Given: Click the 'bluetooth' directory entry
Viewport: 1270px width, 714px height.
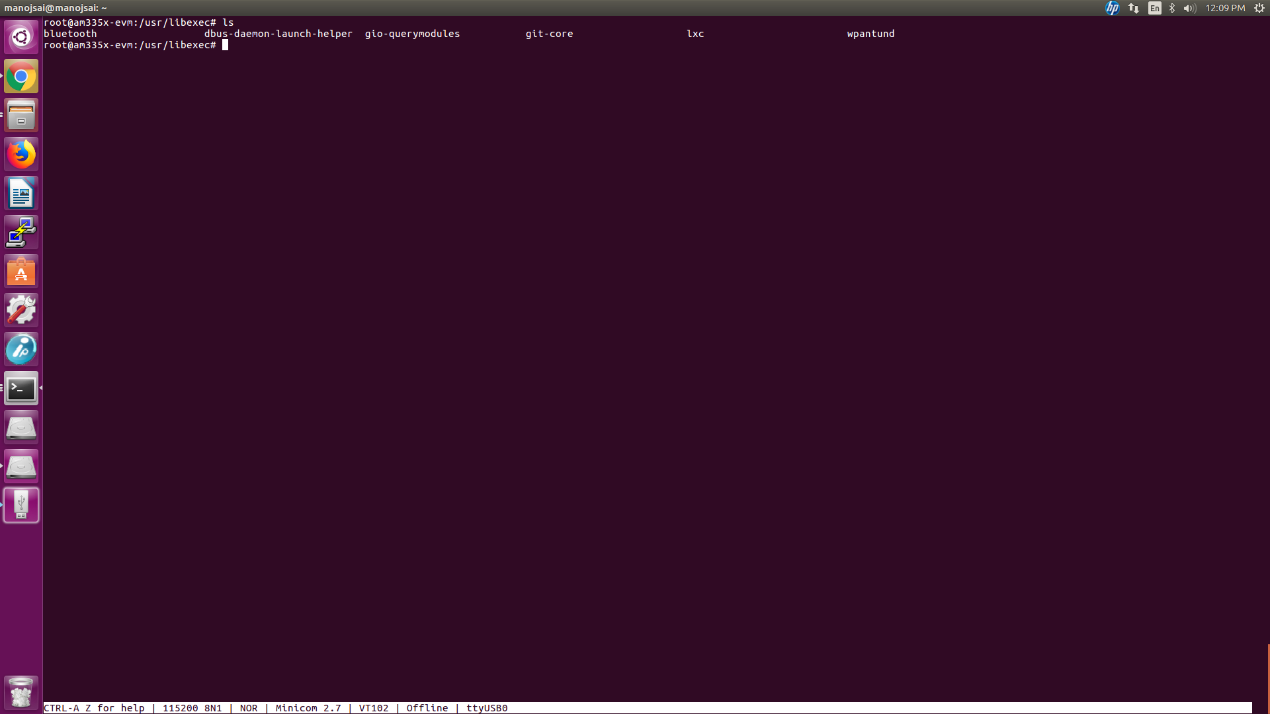Looking at the screenshot, I should [70, 34].
